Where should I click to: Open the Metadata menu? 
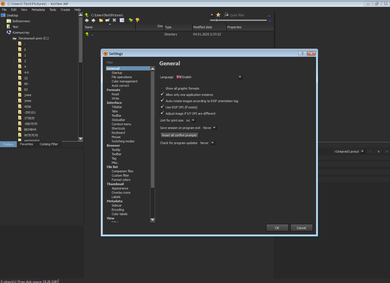tap(38, 10)
